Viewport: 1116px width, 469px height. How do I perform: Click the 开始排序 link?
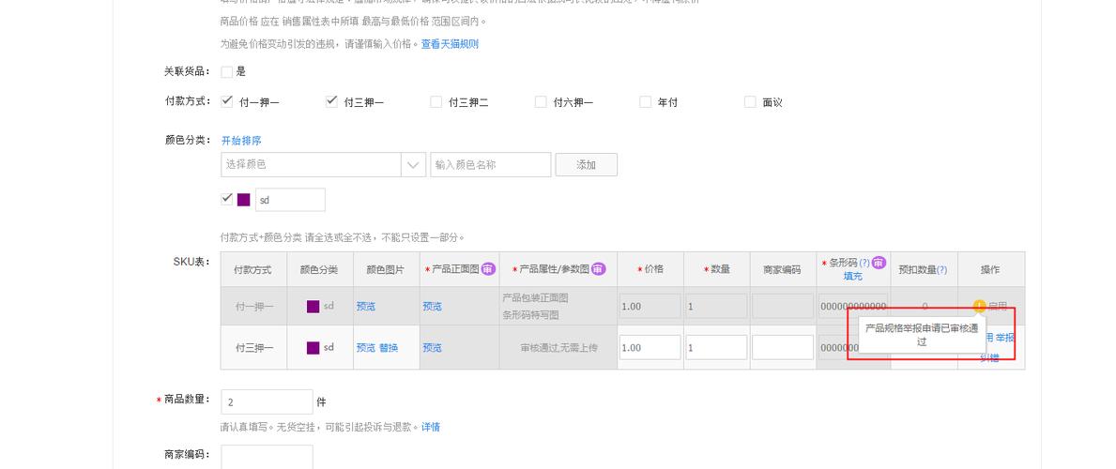click(x=240, y=141)
